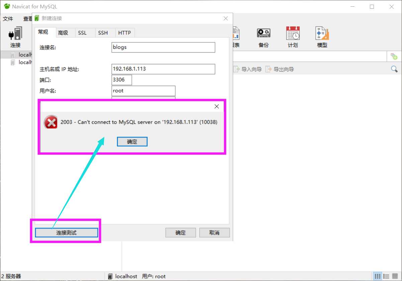The image size is (402, 281).
Task: Click the port field showing 3306
Action: tap(122, 80)
